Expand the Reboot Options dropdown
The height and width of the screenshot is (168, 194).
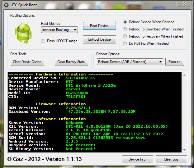point(130,62)
